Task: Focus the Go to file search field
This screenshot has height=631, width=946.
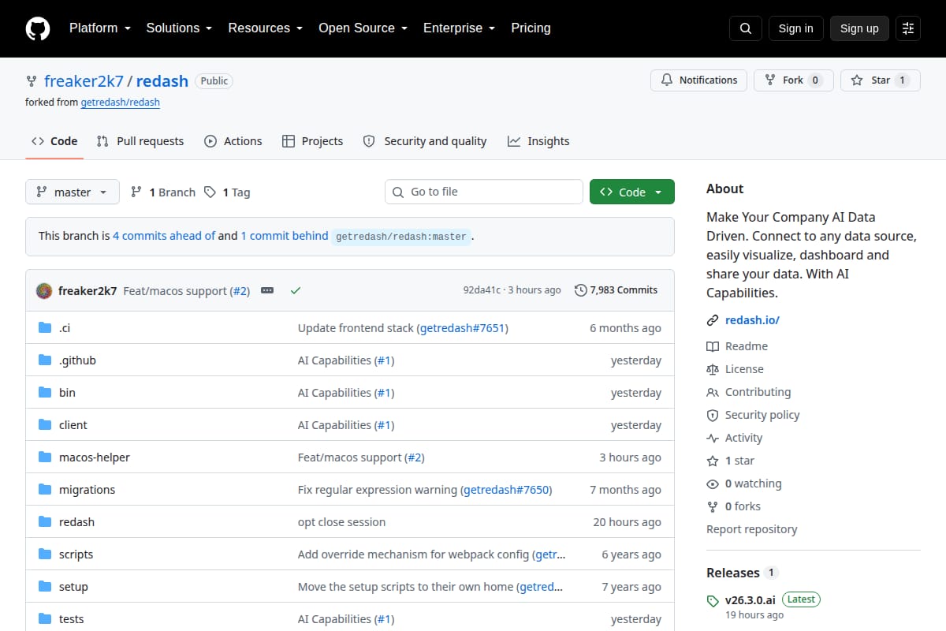Action: click(484, 192)
